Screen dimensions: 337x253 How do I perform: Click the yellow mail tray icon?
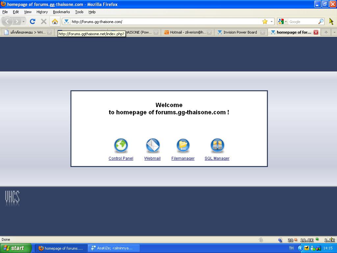tap(307, 248)
